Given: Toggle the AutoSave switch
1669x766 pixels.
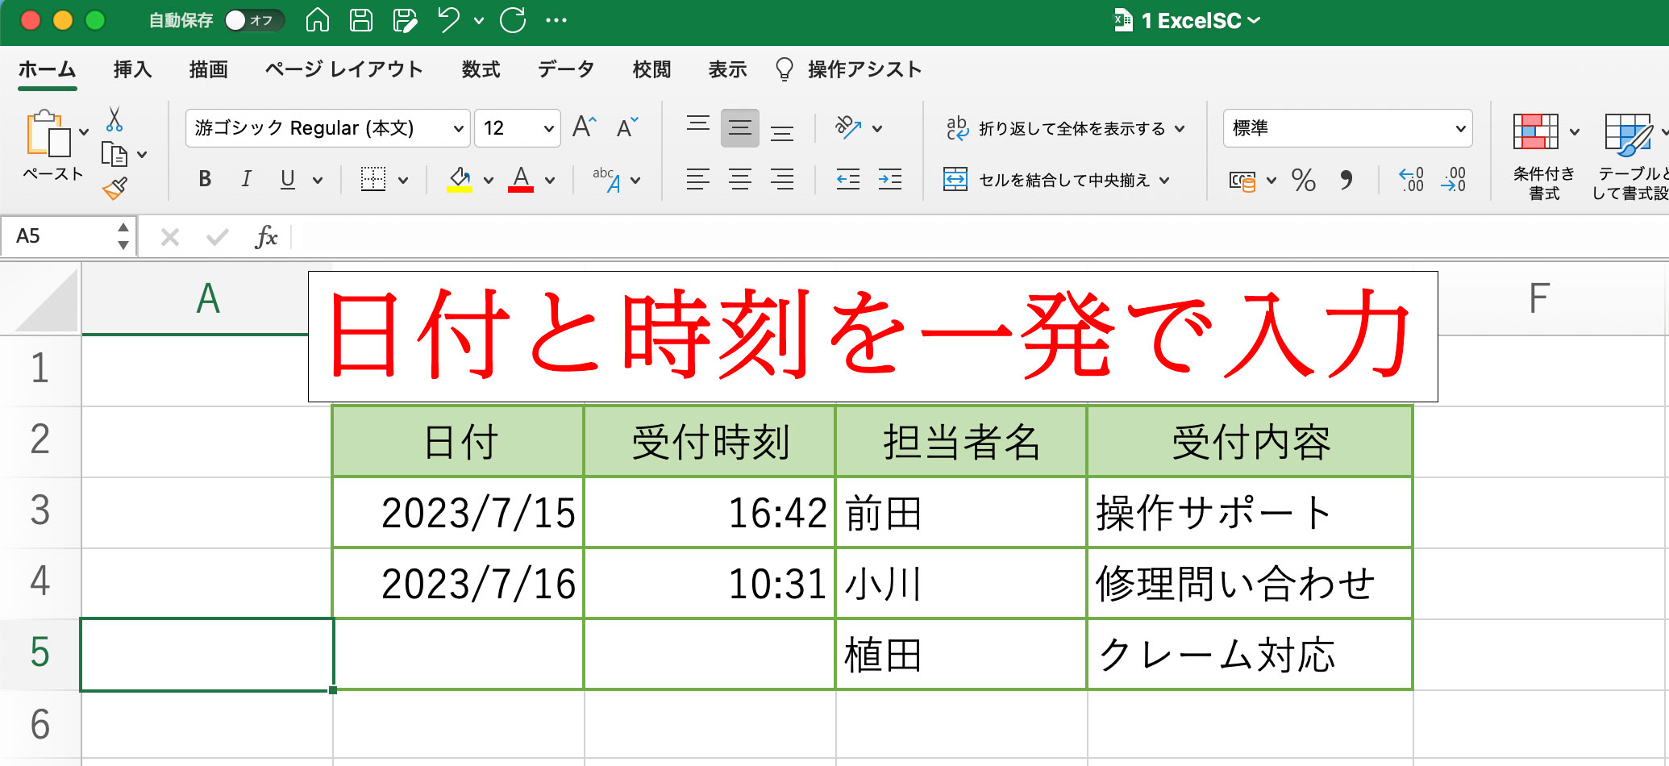Looking at the screenshot, I should point(253,20).
